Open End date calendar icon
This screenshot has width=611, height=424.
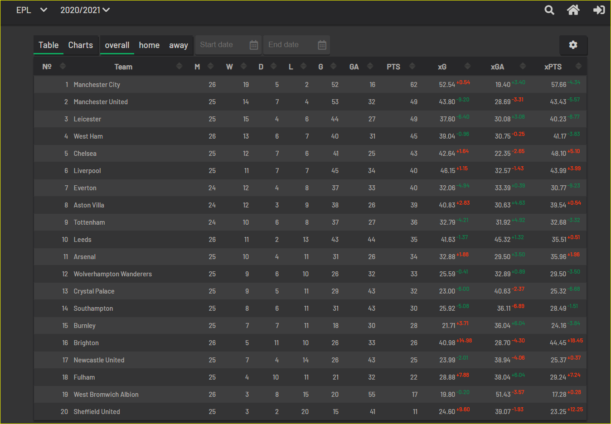[x=322, y=45]
